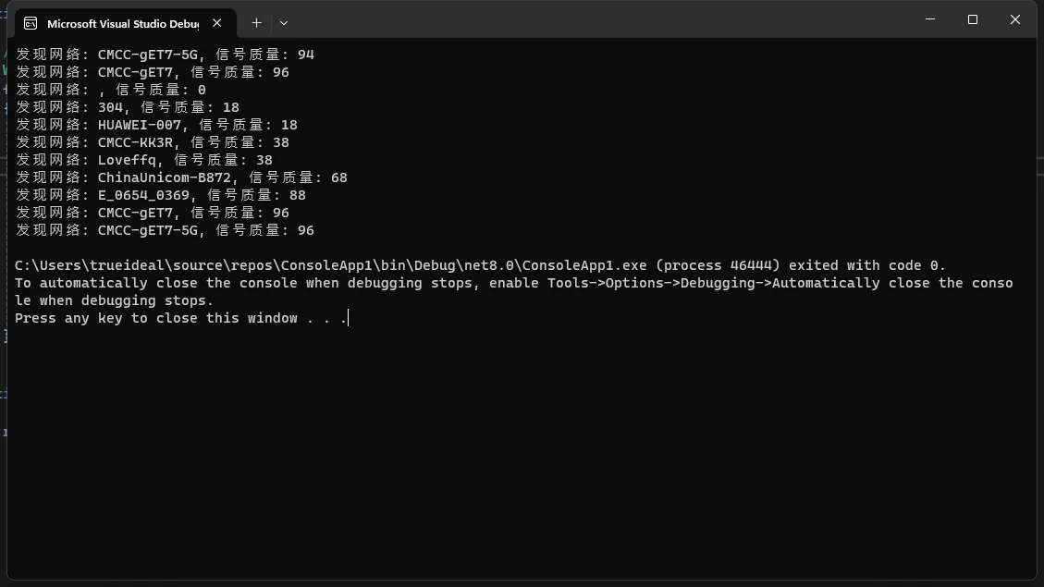The width and height of the screenshot is (1044, 587).
Task: Click the ConsoleApp1.exe exited with code 0 line
Action: [480, 265]
